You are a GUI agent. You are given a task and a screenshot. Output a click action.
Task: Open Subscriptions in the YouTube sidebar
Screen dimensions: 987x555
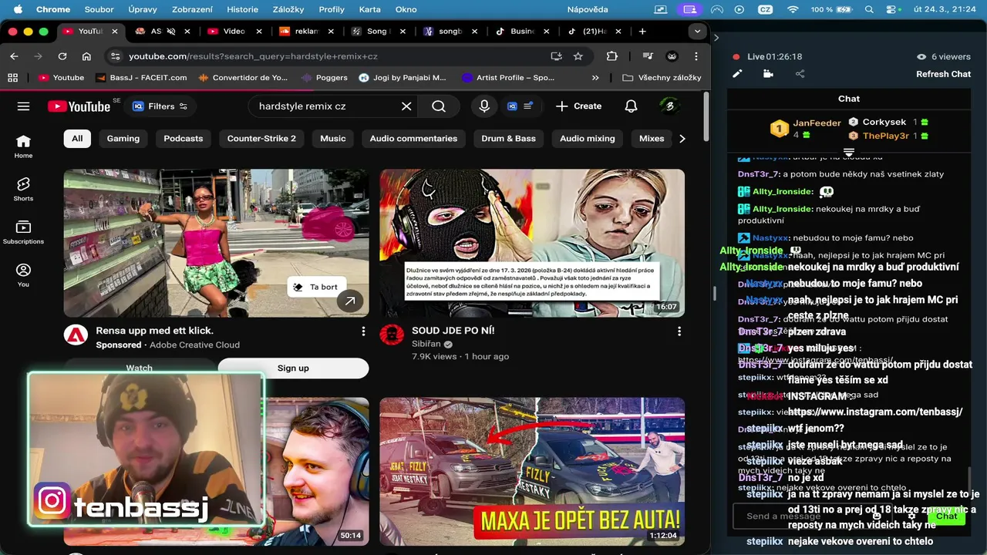pos(23,232)
